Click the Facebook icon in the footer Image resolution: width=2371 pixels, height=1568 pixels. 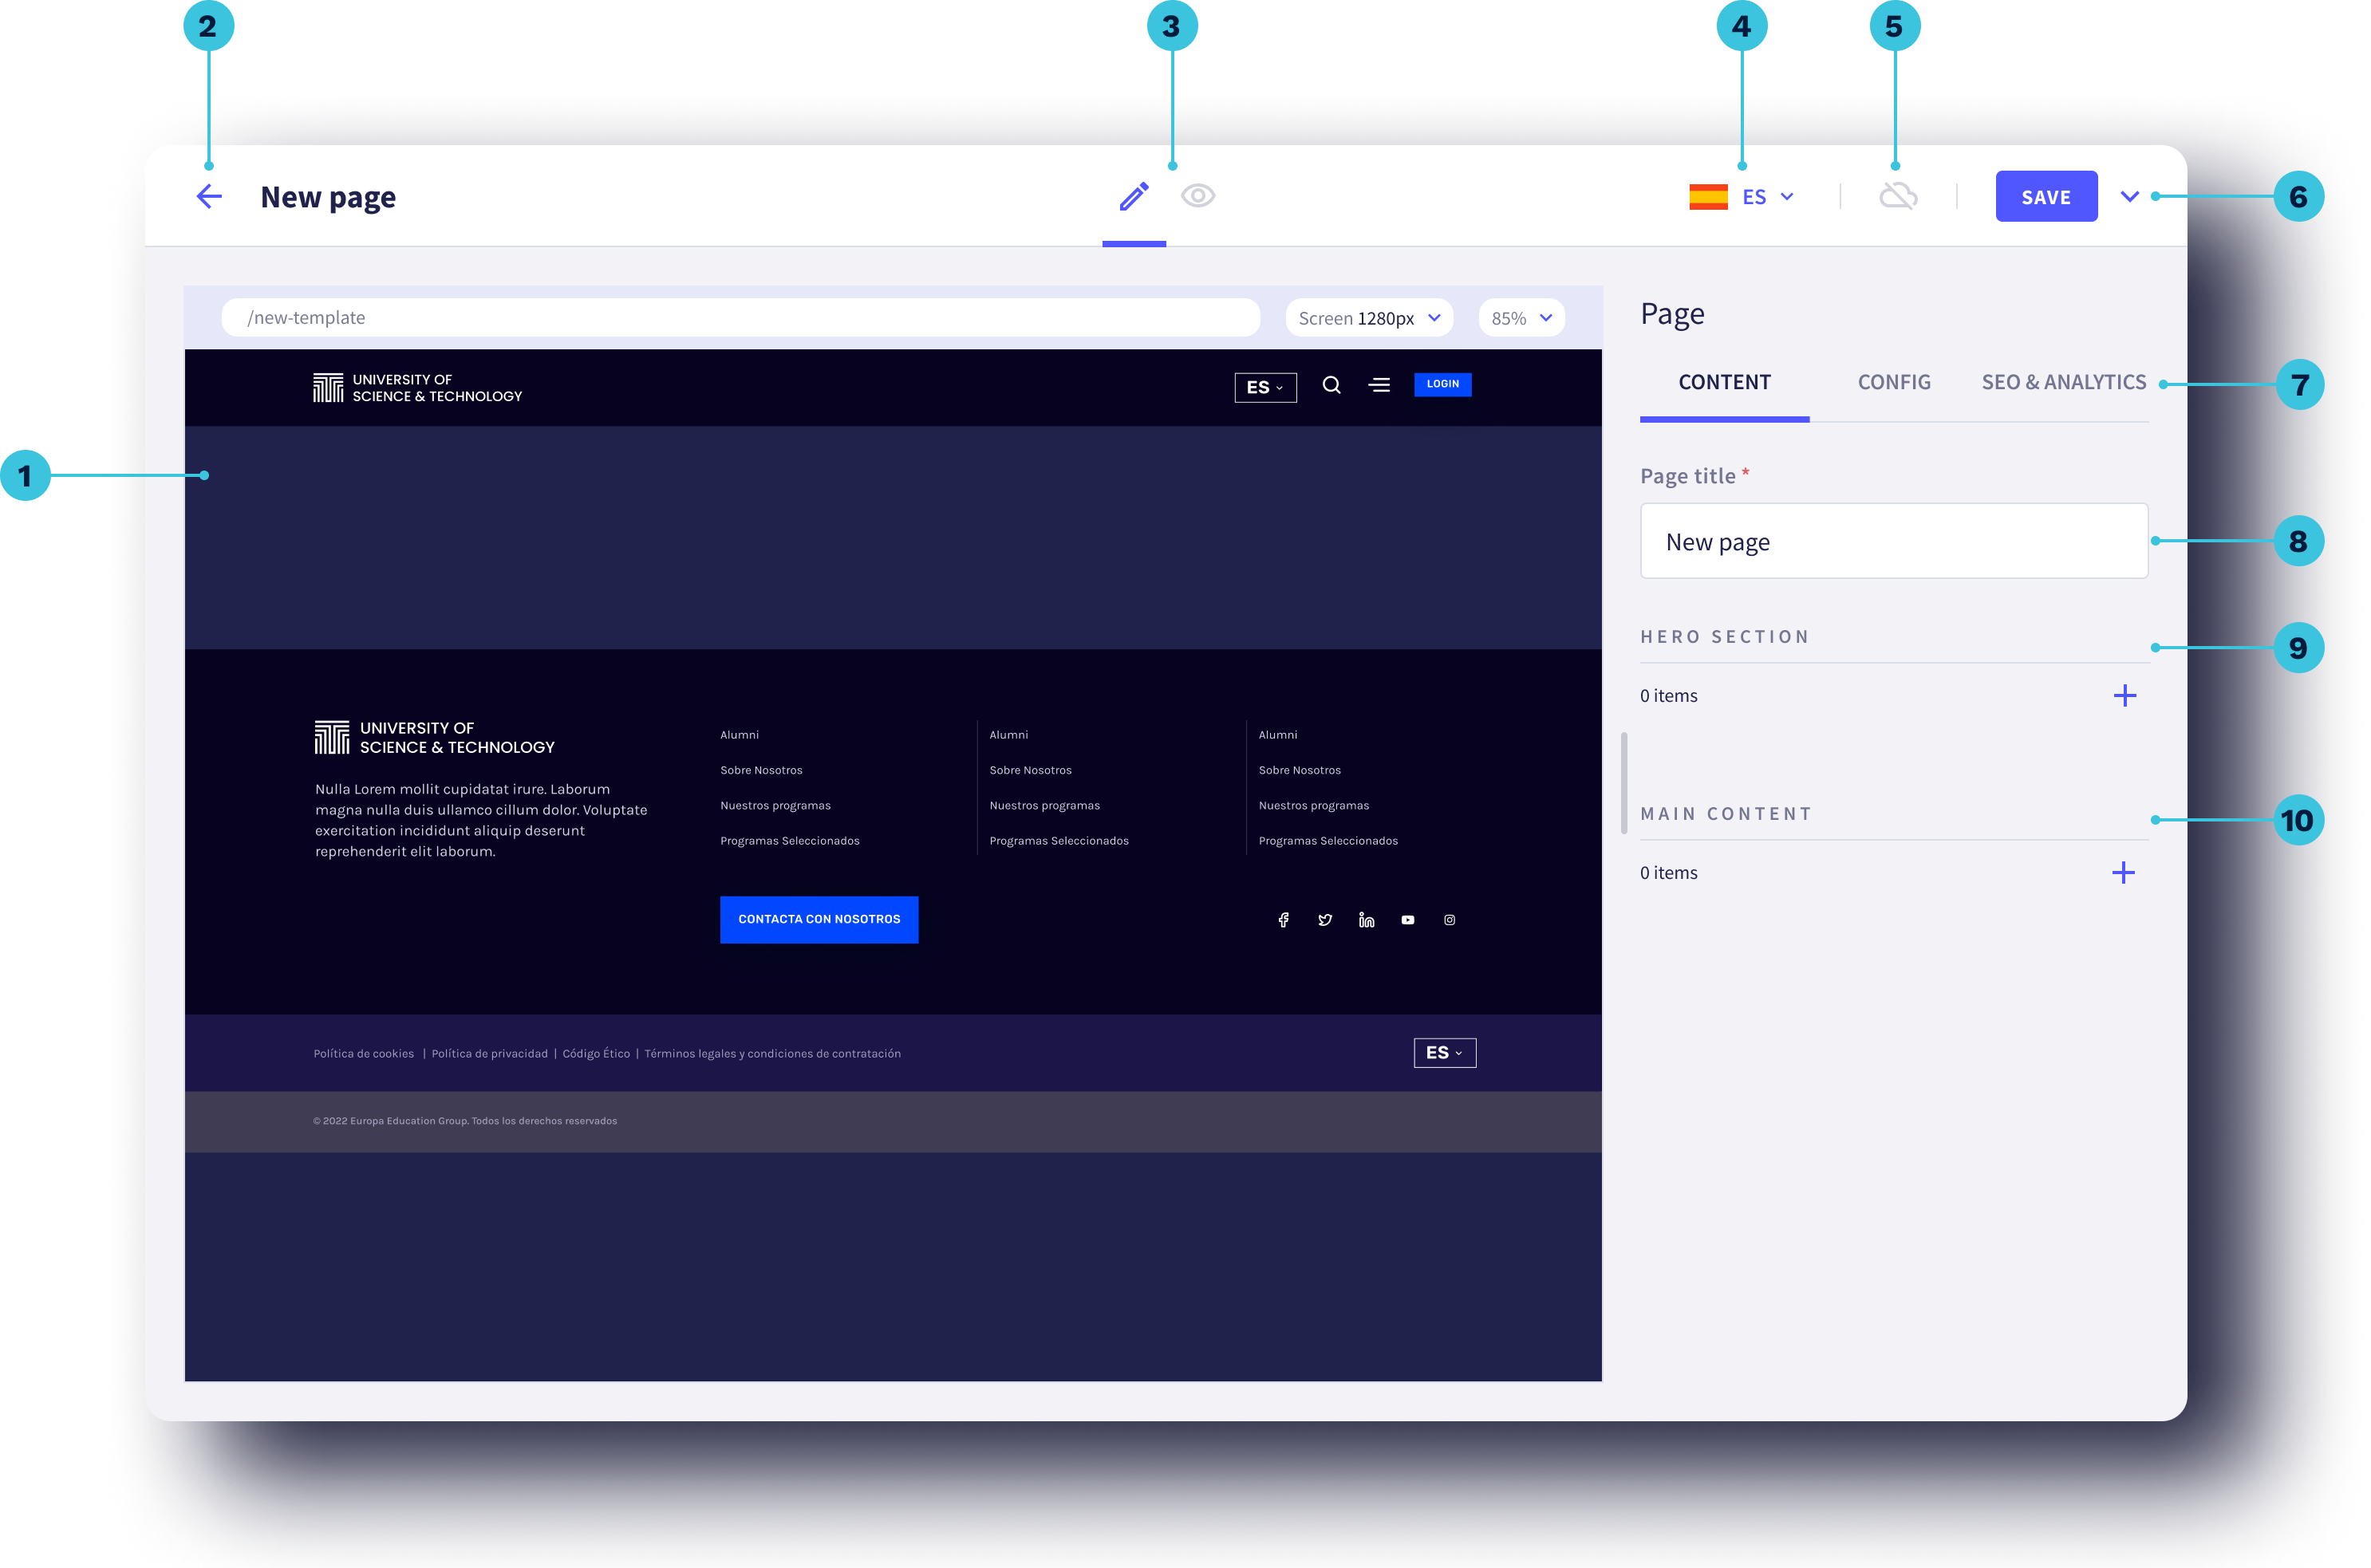pyautogui.click(x=1283, y=920)
